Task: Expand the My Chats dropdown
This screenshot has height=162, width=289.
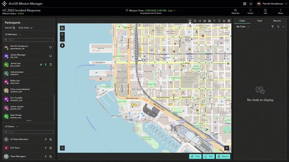Action: pos(243,27)
